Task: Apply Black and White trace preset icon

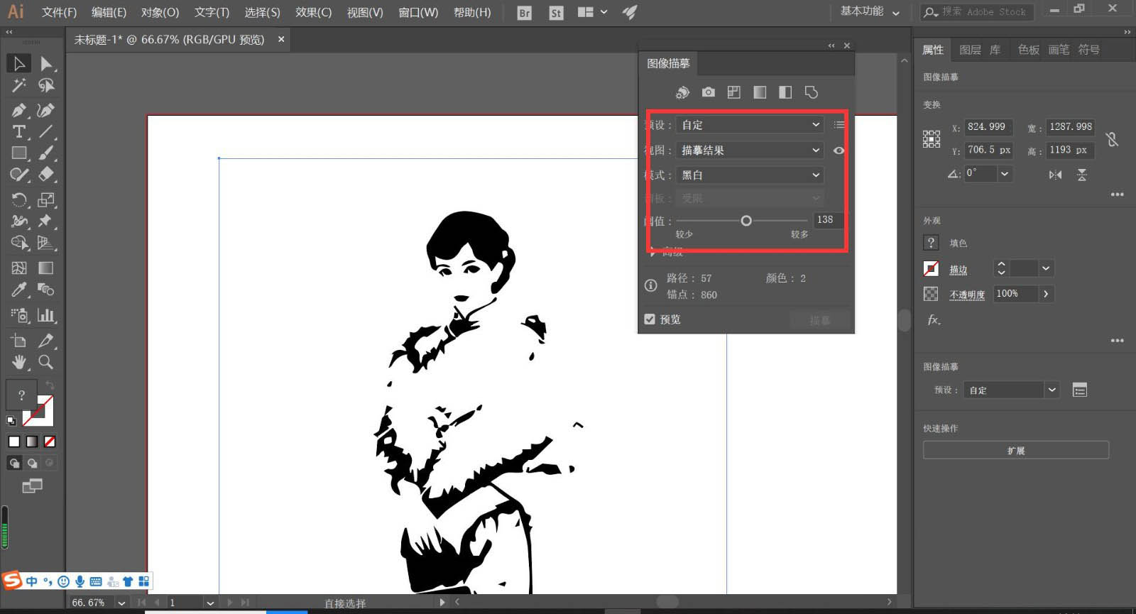Action: point(785,92)
